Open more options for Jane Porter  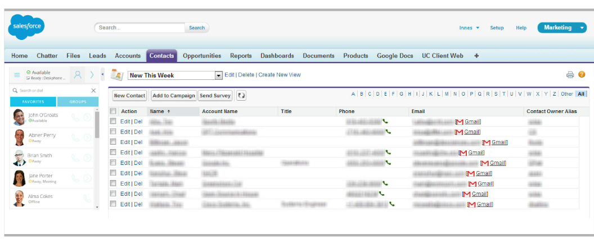point(88,178)
